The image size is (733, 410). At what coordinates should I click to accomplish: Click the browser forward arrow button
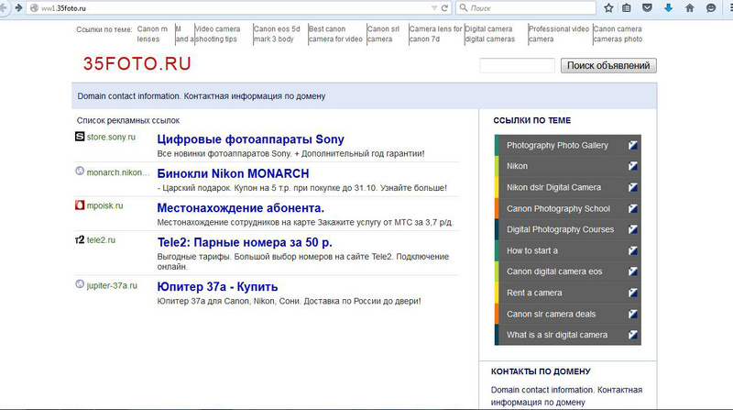point(17,7)
